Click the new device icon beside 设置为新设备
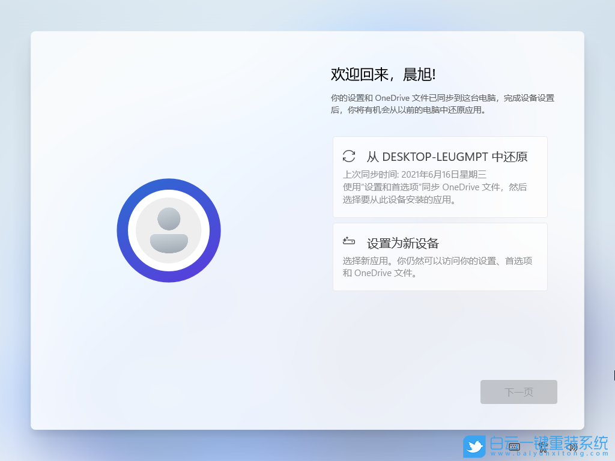 point(350,242)
